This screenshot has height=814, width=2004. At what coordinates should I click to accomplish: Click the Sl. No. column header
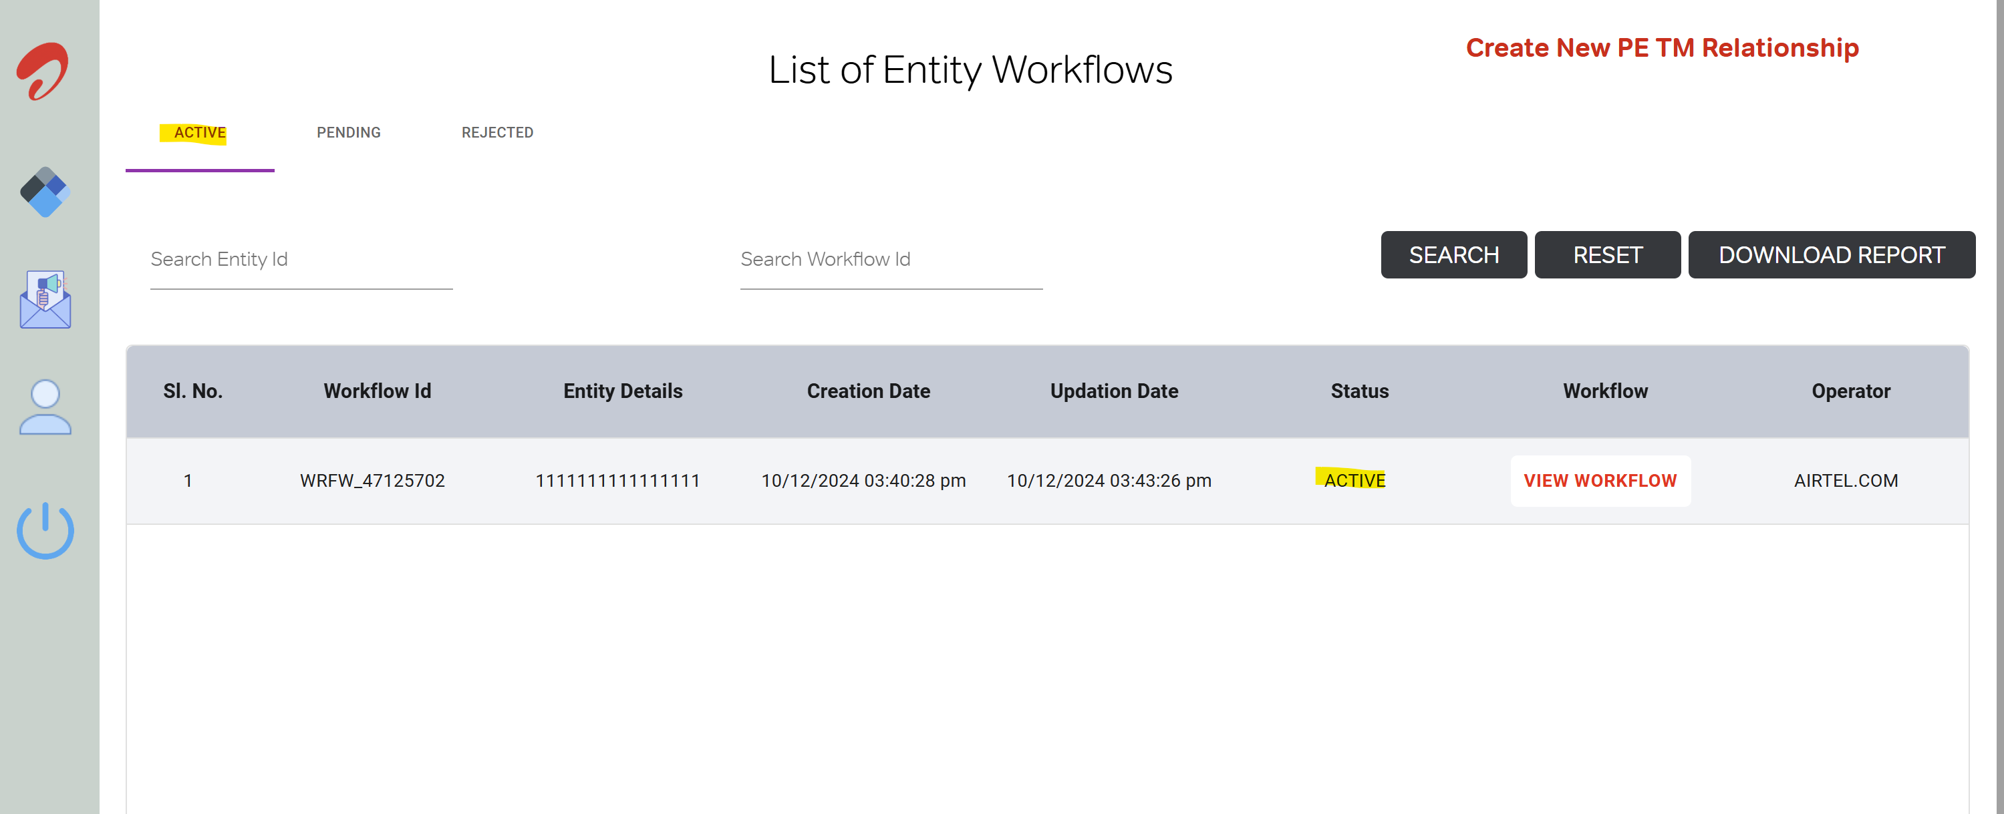tap(193, 391)
